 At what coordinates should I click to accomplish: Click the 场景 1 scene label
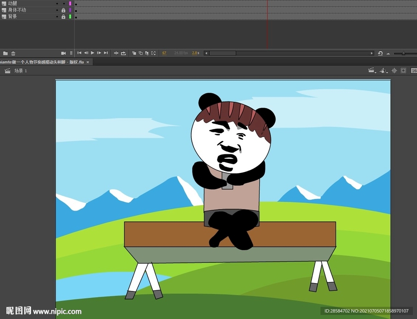click(20, 71)
